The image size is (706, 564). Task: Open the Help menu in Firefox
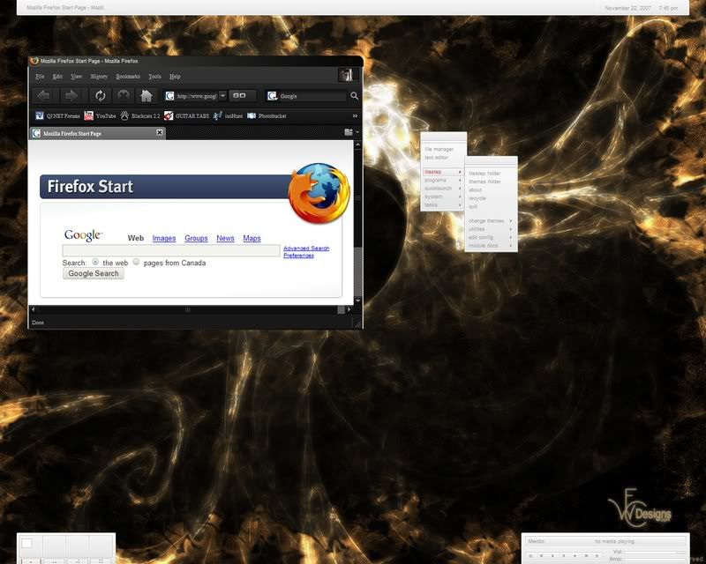pos(175,77)
